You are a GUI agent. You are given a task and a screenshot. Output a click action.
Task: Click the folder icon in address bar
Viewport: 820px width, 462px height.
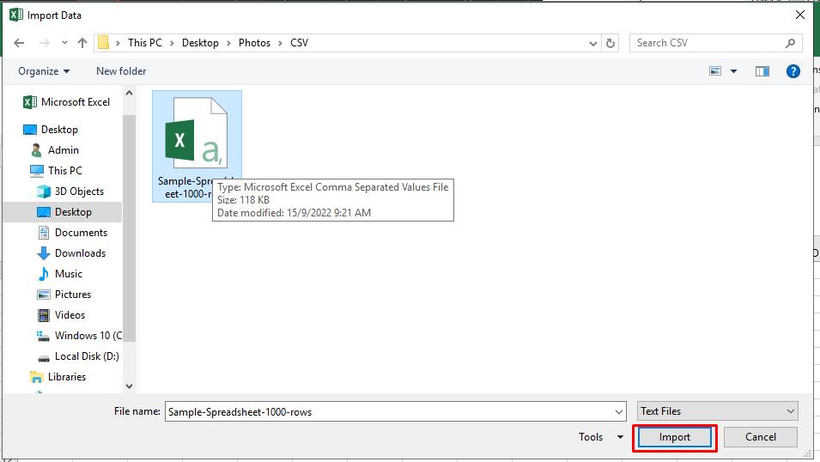[104, 42]
